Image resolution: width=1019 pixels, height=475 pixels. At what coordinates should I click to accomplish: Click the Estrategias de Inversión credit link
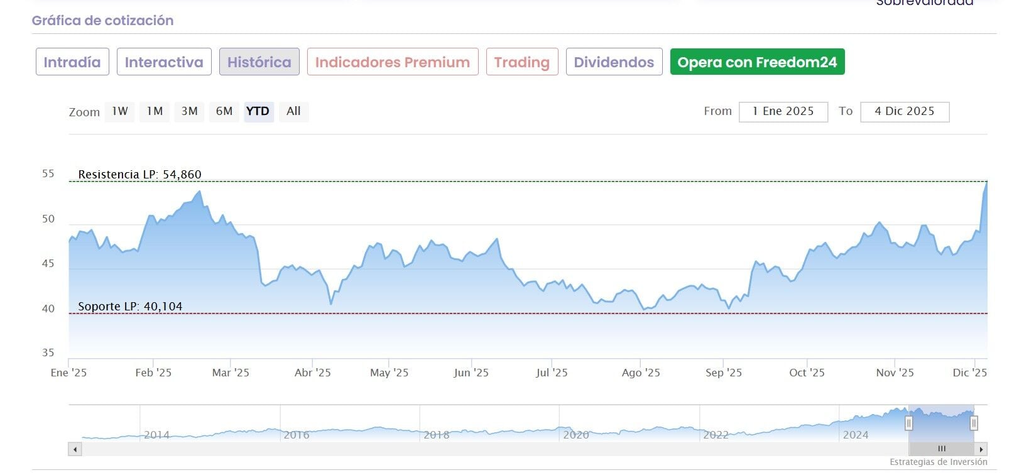[938, 462]
